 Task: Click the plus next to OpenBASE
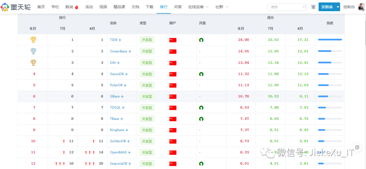click(x=129, y=152)
